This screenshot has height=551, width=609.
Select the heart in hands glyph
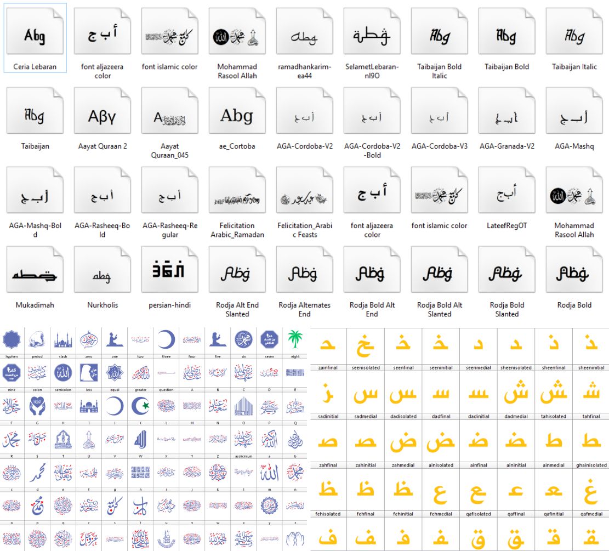(x=37, y=406)
